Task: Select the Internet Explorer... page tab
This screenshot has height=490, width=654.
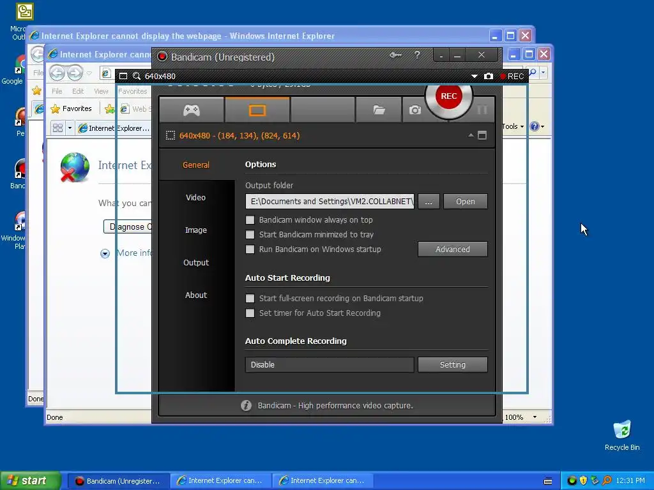Action: pos(114,128)
